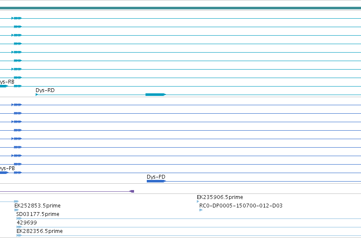Click the Dys-RB transcript label

point(7,82)
